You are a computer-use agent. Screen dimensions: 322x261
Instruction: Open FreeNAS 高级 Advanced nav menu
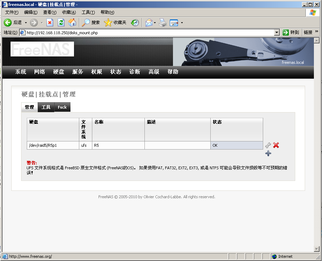pyautogui.click(x=154, y=72)
